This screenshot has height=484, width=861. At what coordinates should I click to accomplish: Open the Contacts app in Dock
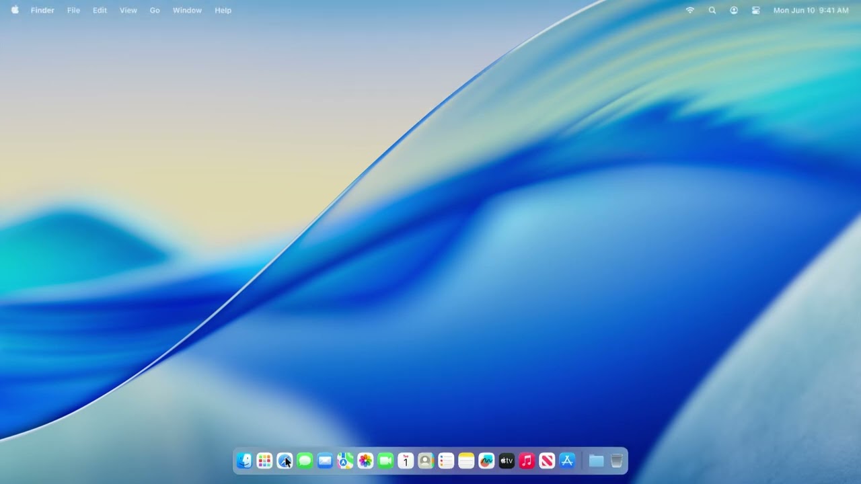(426, 460)
